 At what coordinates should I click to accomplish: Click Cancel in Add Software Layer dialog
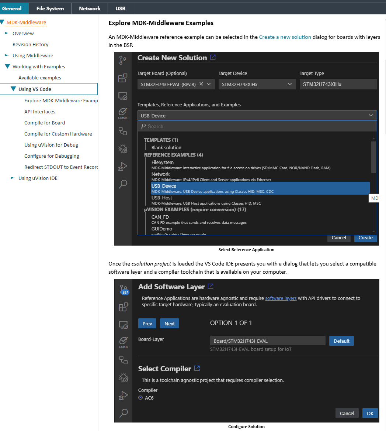(347, 413)
